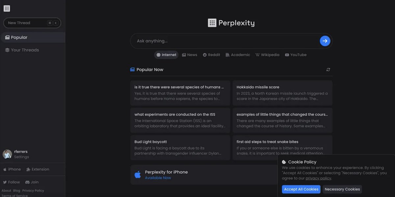This screenshot has height=197, width=395.
Task: Click the iPhone link in sidebar
Action: tap(12, 169)
